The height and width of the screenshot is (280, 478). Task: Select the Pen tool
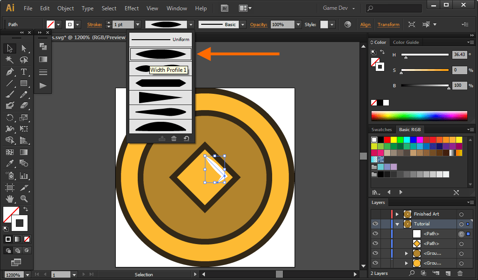click(x=10, y=72)
